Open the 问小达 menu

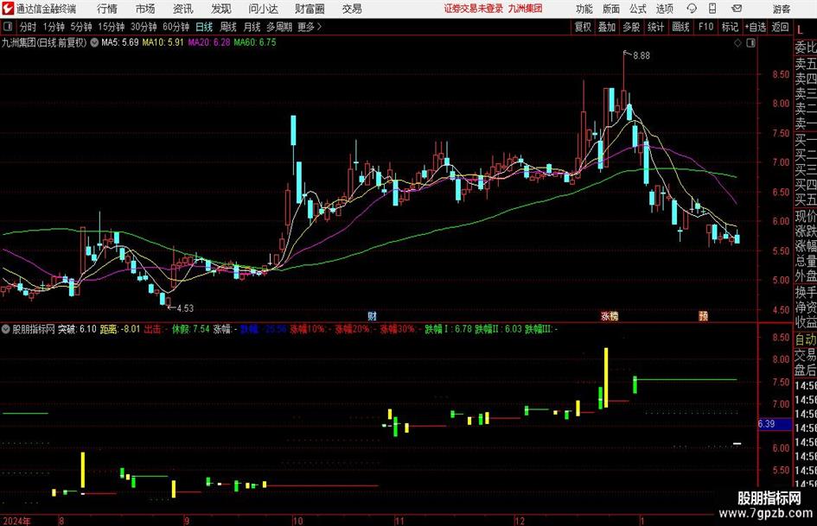(263, 9)
